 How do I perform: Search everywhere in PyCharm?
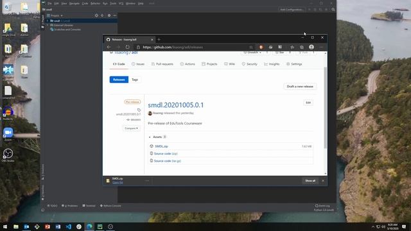click(333, 10)
